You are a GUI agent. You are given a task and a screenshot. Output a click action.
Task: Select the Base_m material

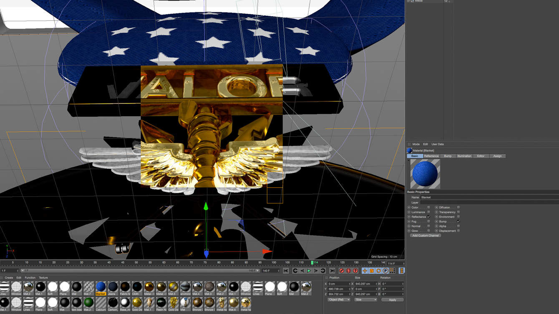[125, 304]
